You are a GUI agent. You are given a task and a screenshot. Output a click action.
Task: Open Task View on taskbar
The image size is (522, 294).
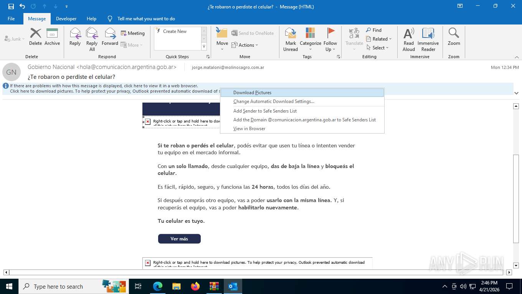[138, 286]
